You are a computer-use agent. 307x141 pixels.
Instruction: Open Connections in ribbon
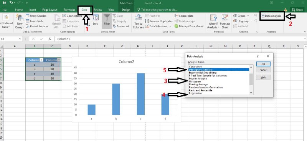click(72, 16)
